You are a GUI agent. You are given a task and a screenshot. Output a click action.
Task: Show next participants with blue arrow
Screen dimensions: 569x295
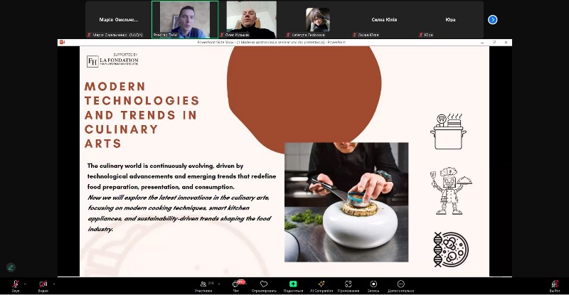point(492,20)
